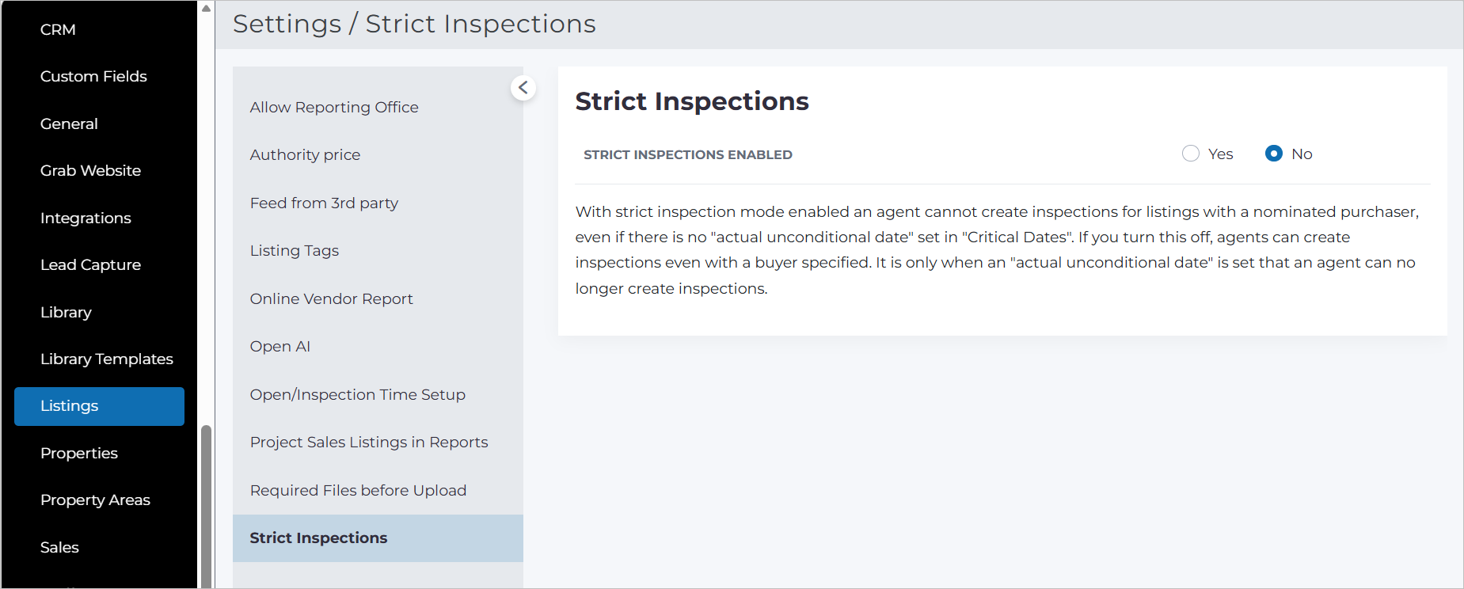Click the sidebar scroll up arrow
Image resolution: width=1464 pixels, height=589 pixels.
207,9
